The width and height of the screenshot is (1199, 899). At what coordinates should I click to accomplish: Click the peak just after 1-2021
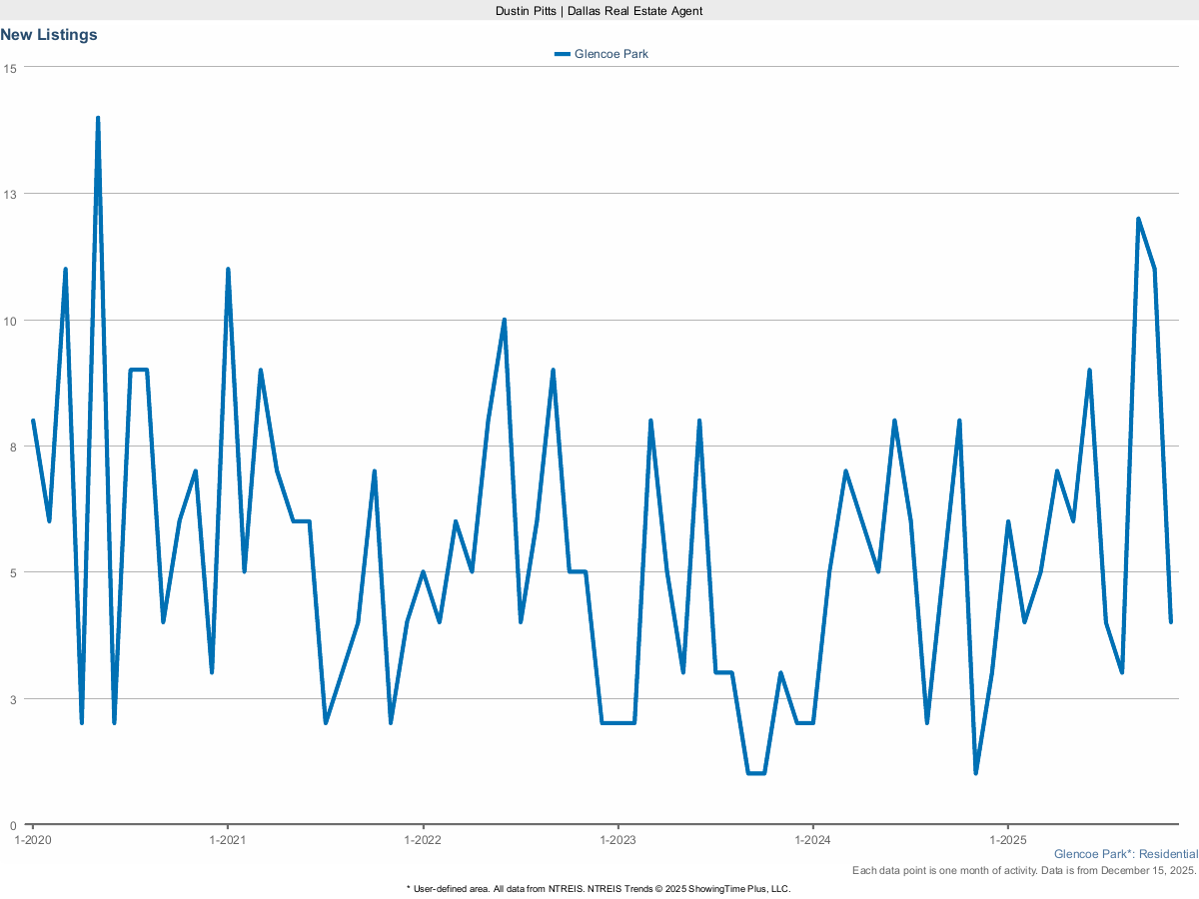[228, 269]
